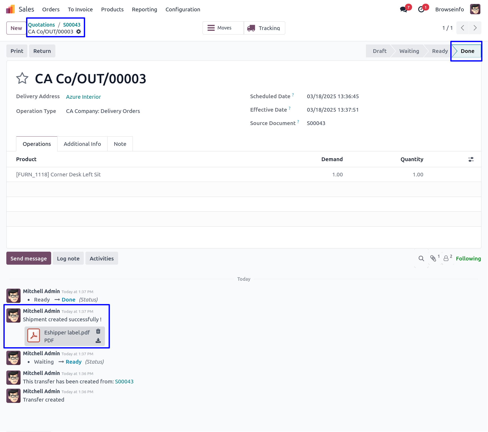Select the Done status stage

(467, 51)
